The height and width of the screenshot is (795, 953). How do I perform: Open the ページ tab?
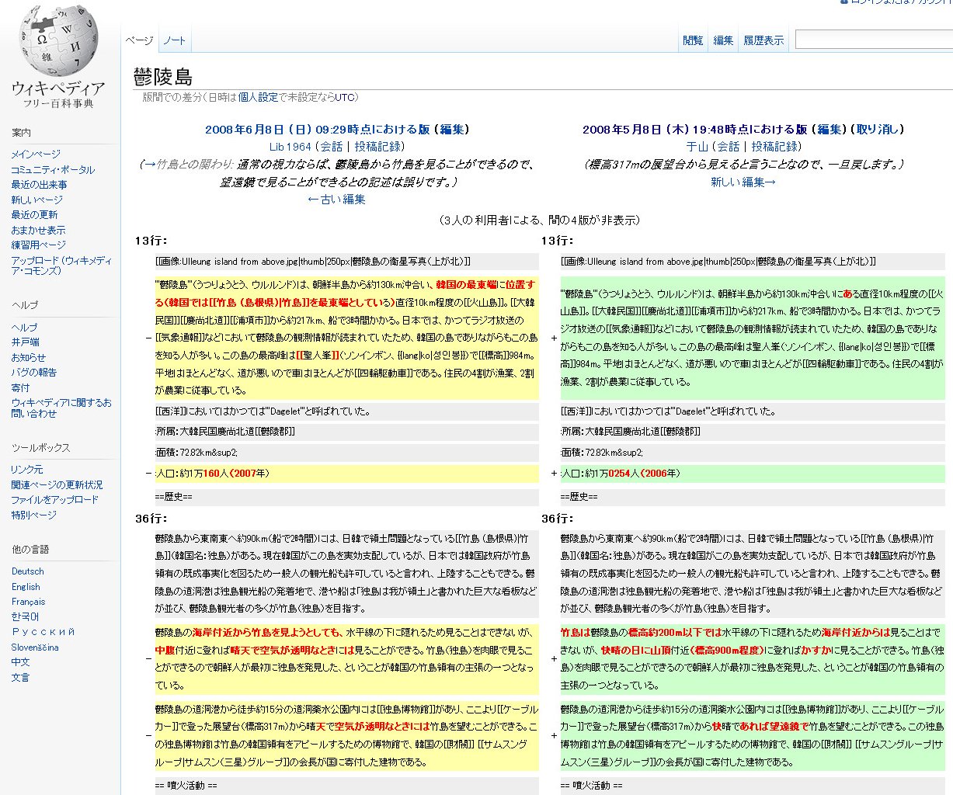click(140, 40)
